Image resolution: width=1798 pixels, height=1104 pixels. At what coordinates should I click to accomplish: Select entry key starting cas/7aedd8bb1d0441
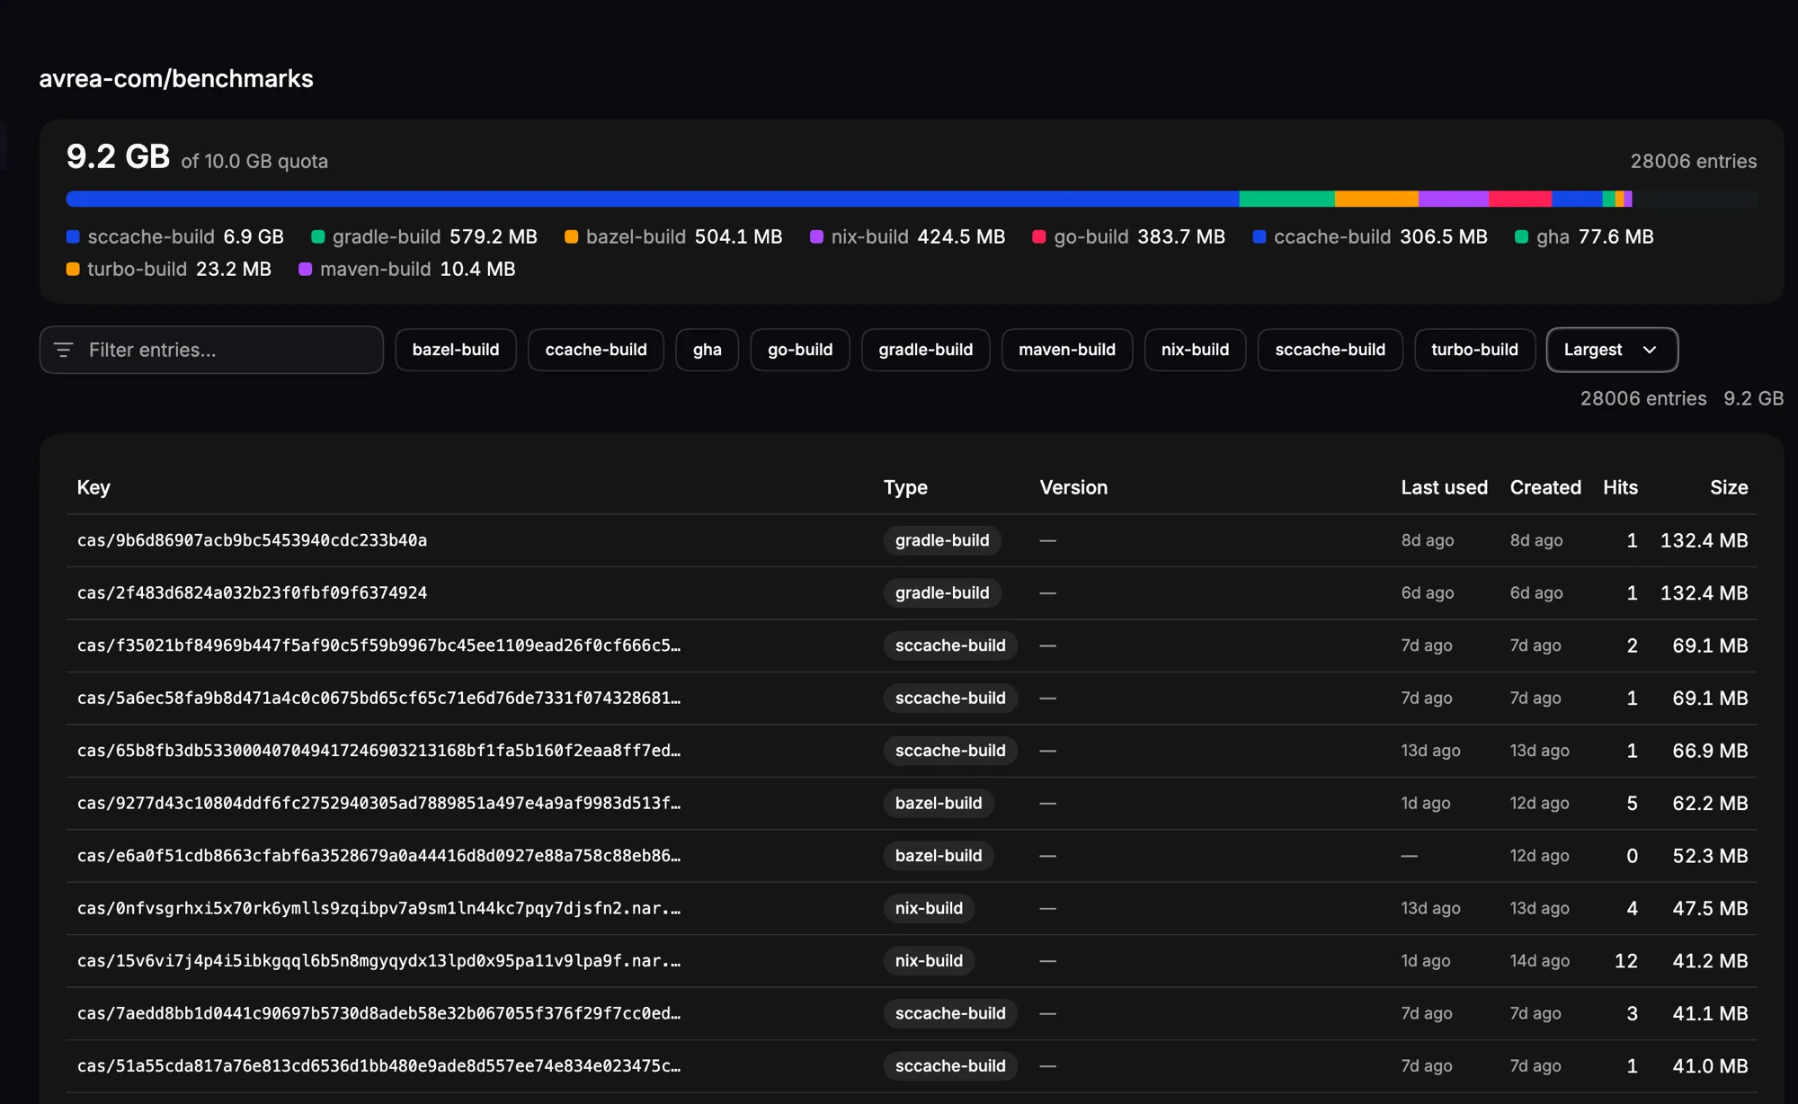(x=378, y=1013)
